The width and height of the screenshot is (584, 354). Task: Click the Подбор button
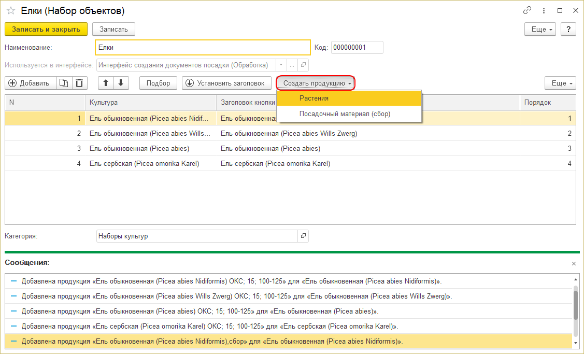click(158, 83)
